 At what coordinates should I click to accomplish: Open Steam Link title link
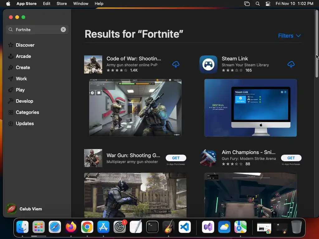235,59
